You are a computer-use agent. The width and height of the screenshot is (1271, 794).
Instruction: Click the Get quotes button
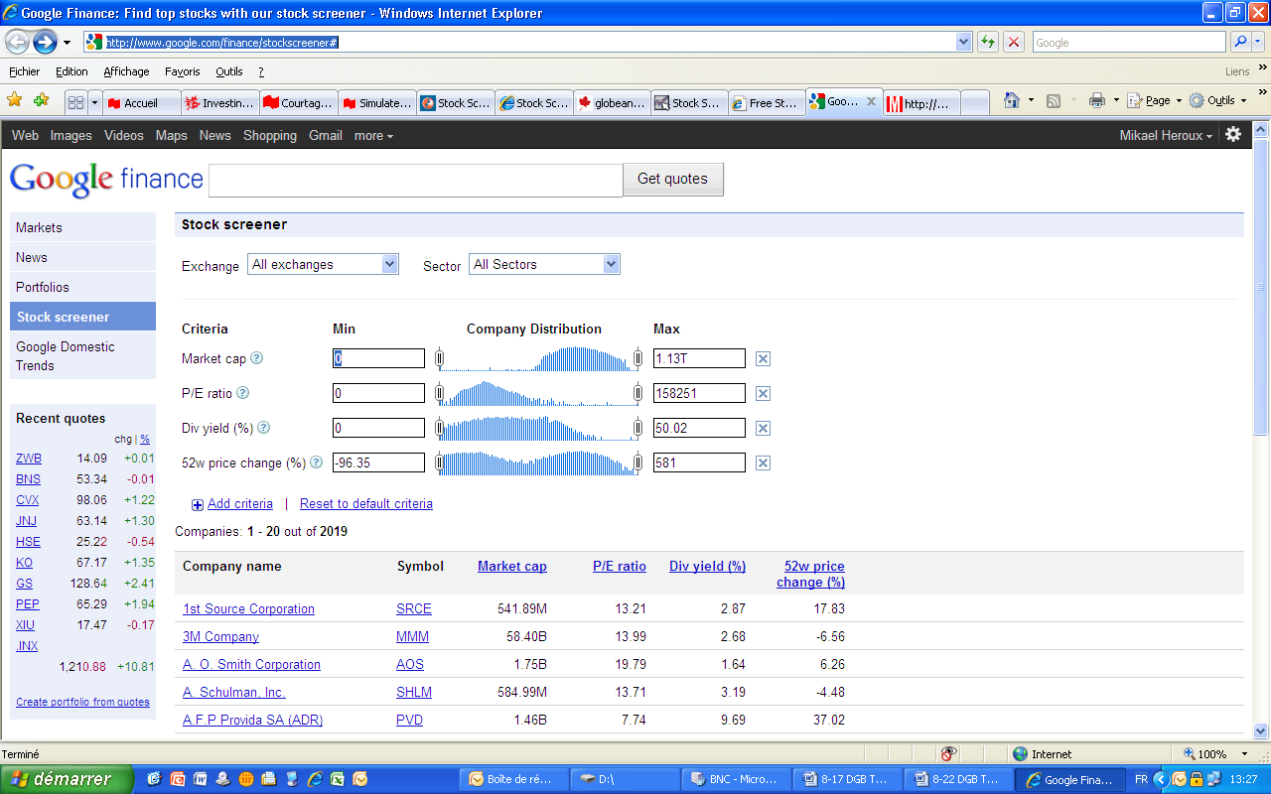(673, 179)
